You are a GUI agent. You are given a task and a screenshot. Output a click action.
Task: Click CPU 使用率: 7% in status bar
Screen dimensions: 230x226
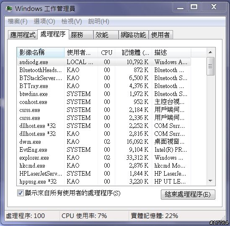tap(84, 216)
